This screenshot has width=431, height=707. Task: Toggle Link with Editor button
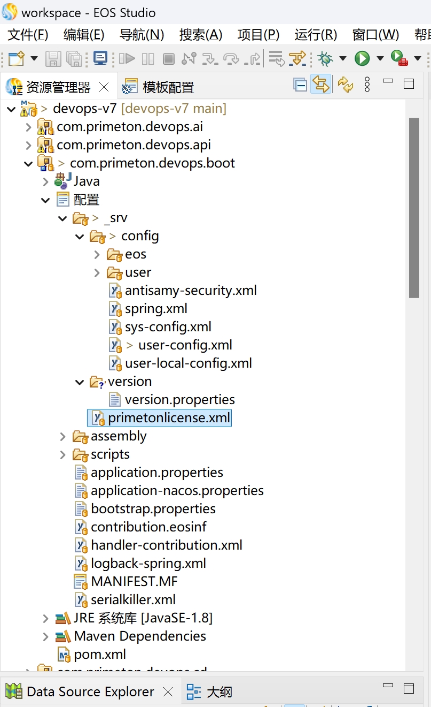pyautogui.click(x=320, y=85)
